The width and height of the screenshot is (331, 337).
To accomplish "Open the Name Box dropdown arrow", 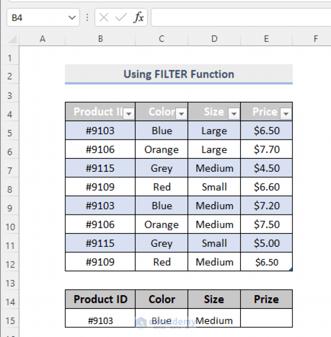I will [x=72, y=17].
